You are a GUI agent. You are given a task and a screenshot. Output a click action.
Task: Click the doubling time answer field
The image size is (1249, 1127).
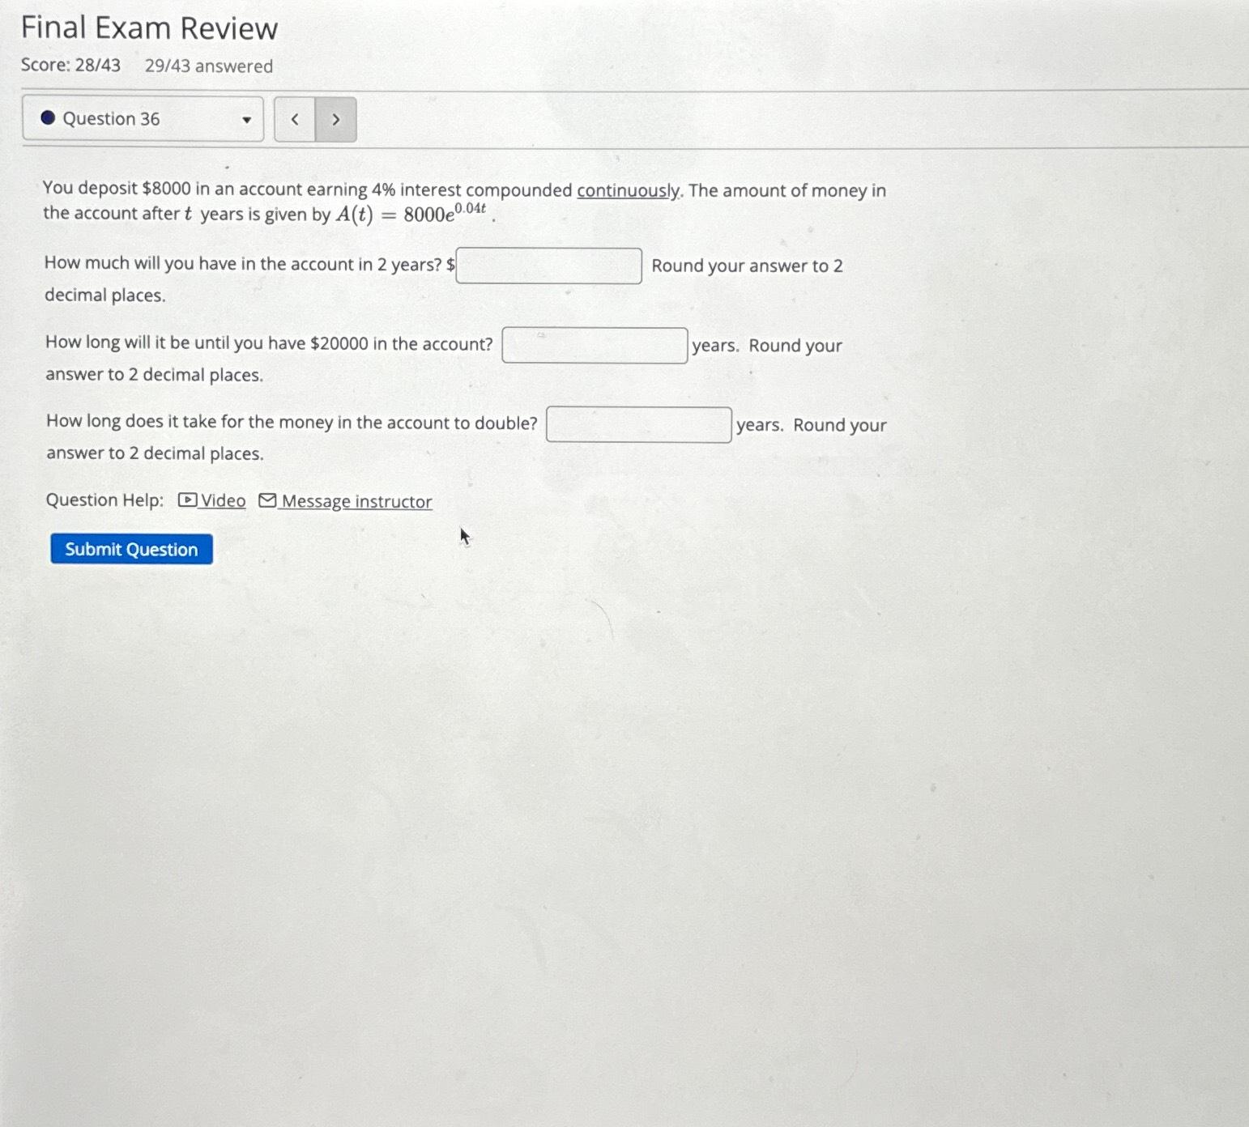637,424
